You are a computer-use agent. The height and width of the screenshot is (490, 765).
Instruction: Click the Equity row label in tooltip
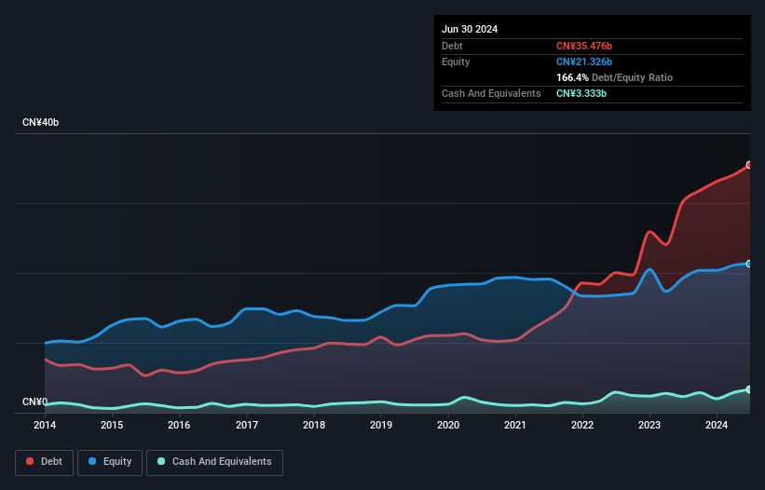pyautogui.click(x=456, y=61)
